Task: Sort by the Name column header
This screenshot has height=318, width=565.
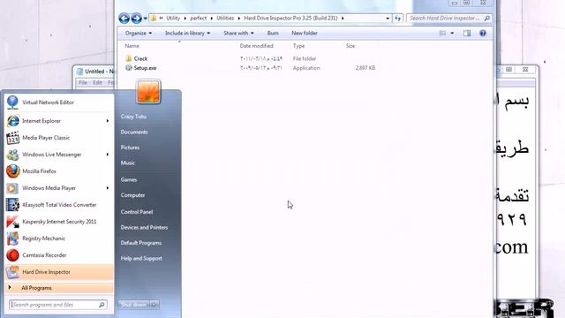Action: coord(132,46)
